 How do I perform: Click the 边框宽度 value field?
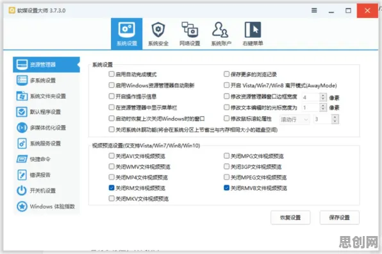(x=311, y=97)
